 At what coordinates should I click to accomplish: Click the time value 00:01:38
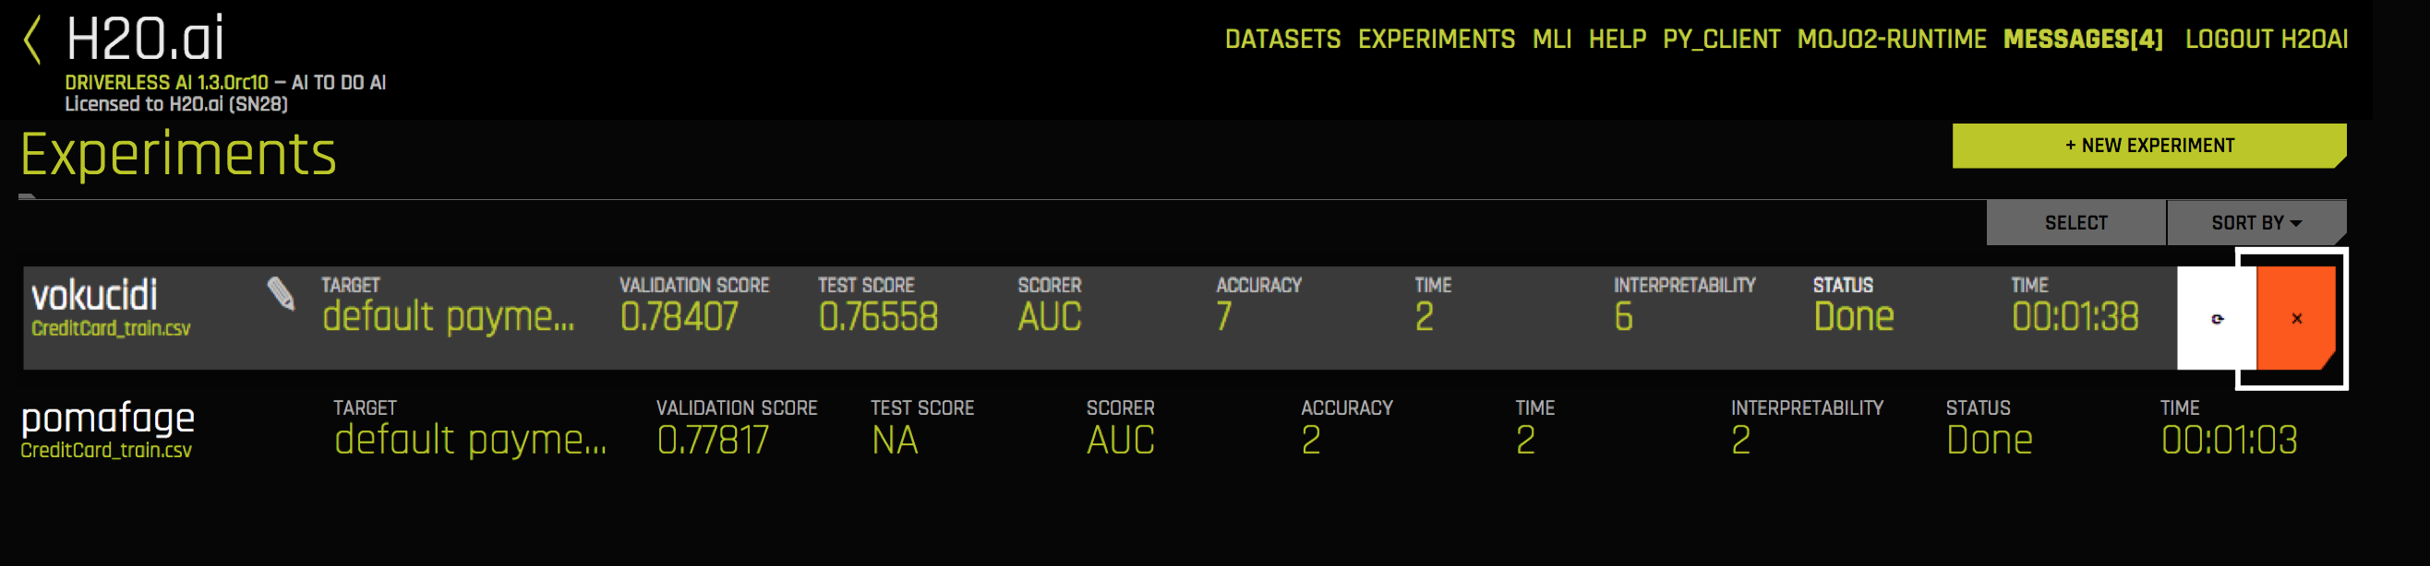point(2075,317)
